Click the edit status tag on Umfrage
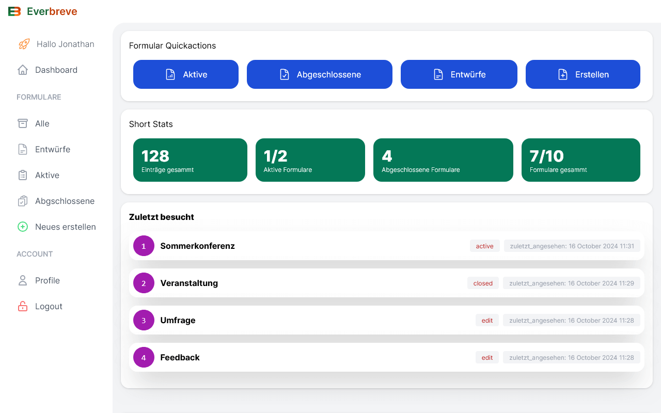The width and height of the screenshot is (661, 413). [487, 320]
